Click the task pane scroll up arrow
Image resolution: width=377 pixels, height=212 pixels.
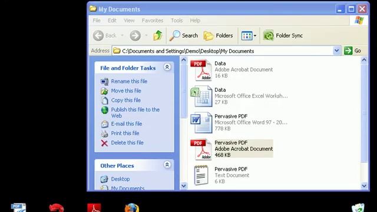184,59
